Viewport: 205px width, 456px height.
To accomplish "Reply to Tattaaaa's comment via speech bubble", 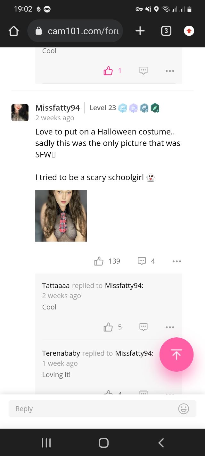I will pyautogui.click(x=143, y=327).
